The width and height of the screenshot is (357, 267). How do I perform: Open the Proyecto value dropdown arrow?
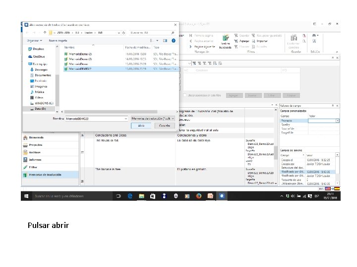click(338, 121)
